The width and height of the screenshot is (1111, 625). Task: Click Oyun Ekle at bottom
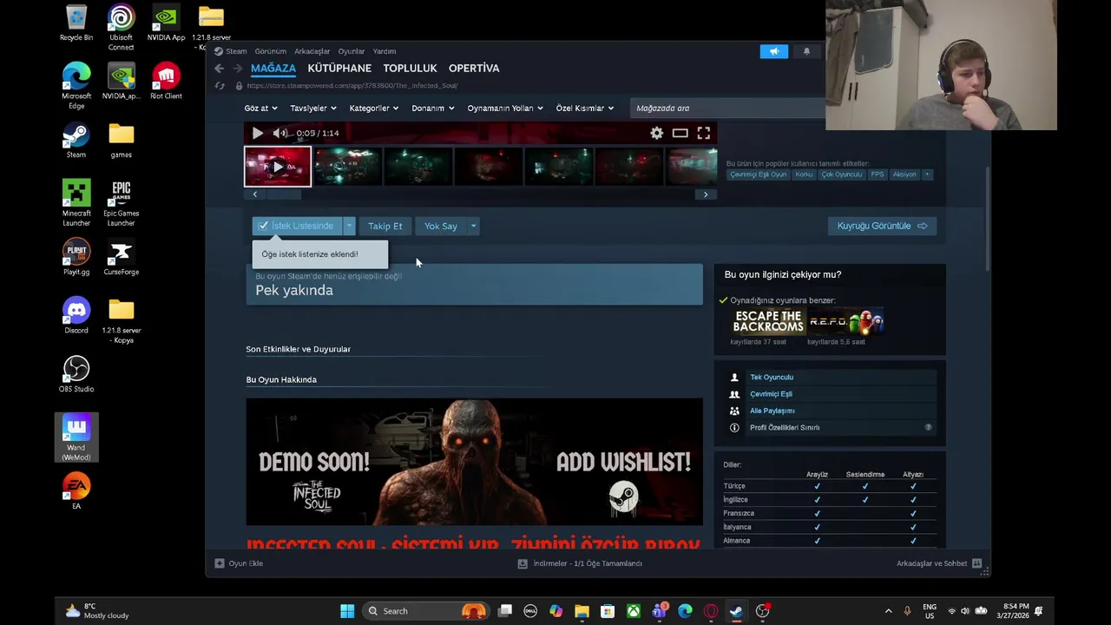(x=239, y=563)
